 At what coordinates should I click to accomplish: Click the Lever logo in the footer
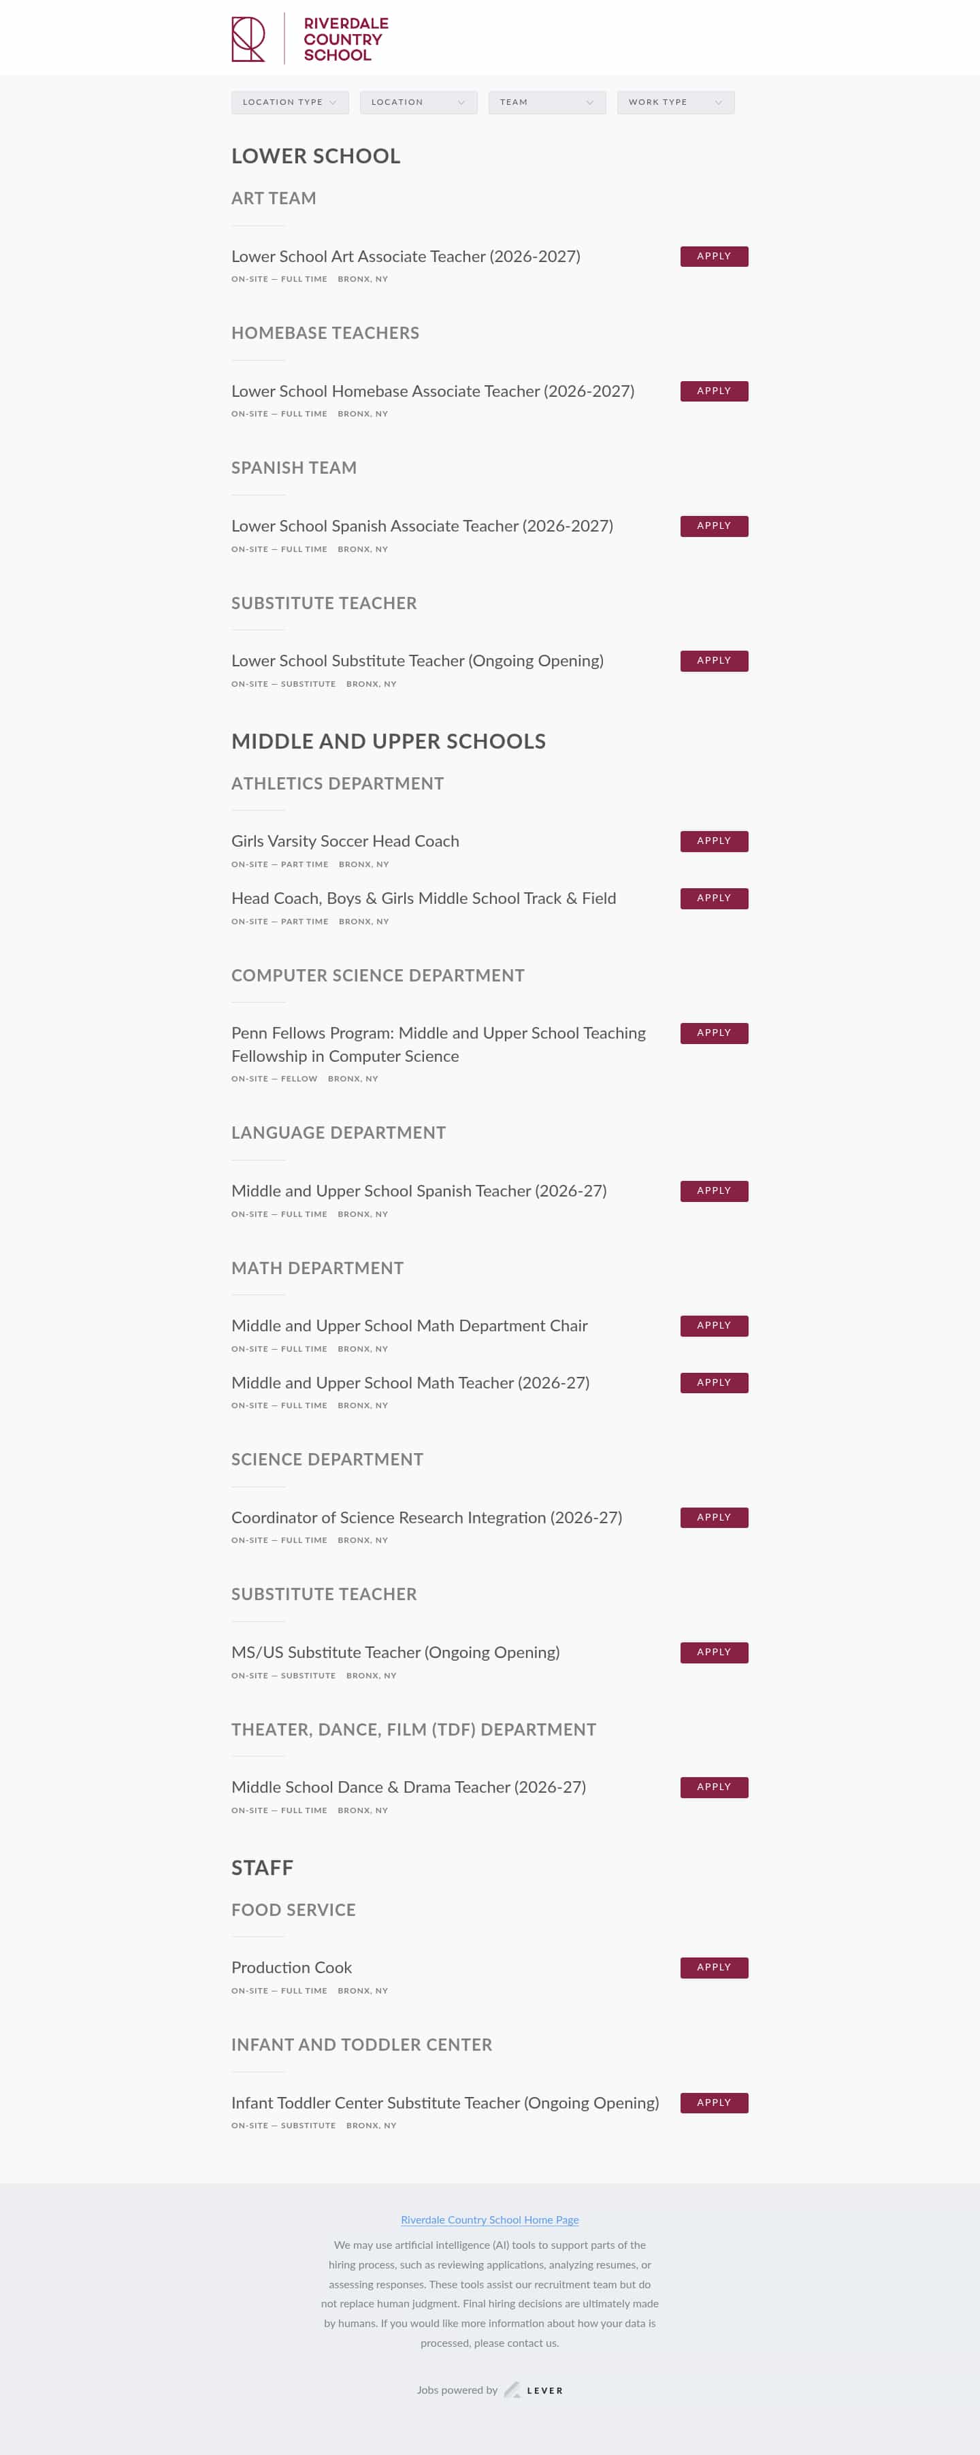[x=535, y=2390]
